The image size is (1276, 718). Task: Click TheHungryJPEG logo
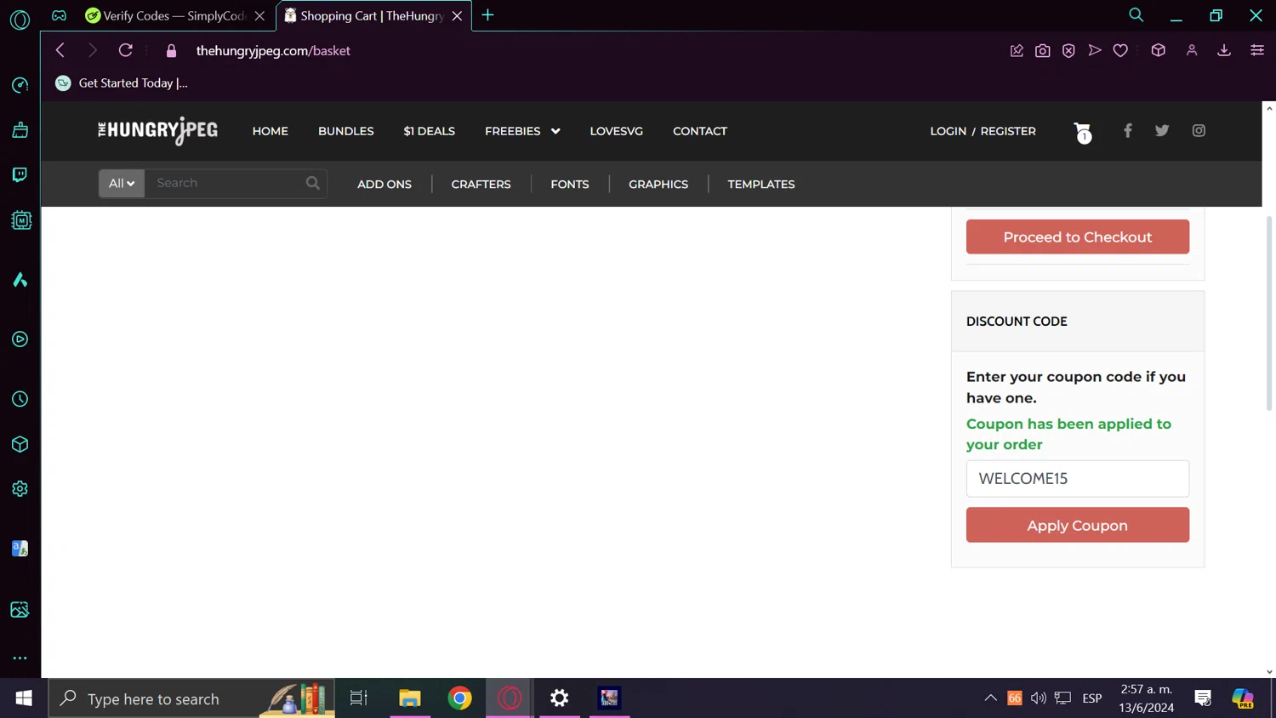click(157, 131)
